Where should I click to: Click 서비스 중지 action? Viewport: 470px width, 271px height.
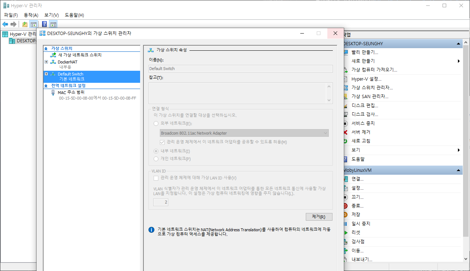(363, 123)
